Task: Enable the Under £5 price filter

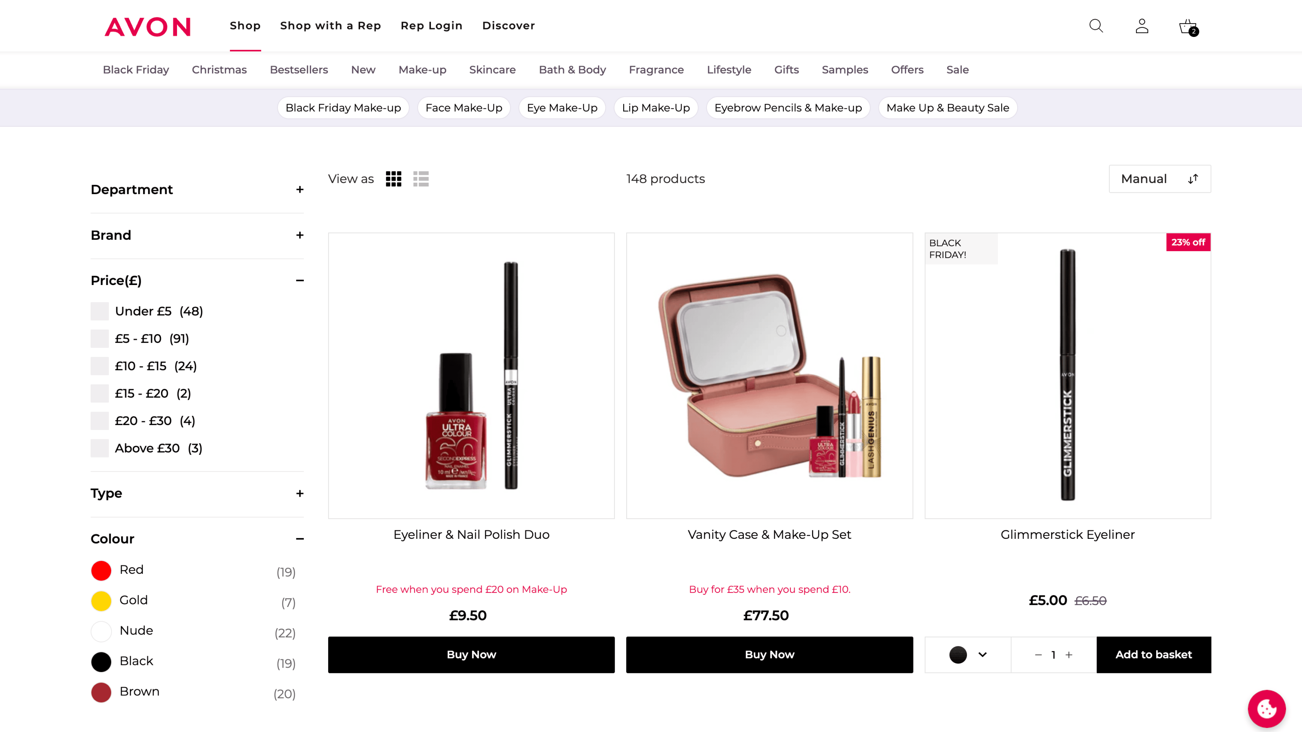Action: [99, 311]
